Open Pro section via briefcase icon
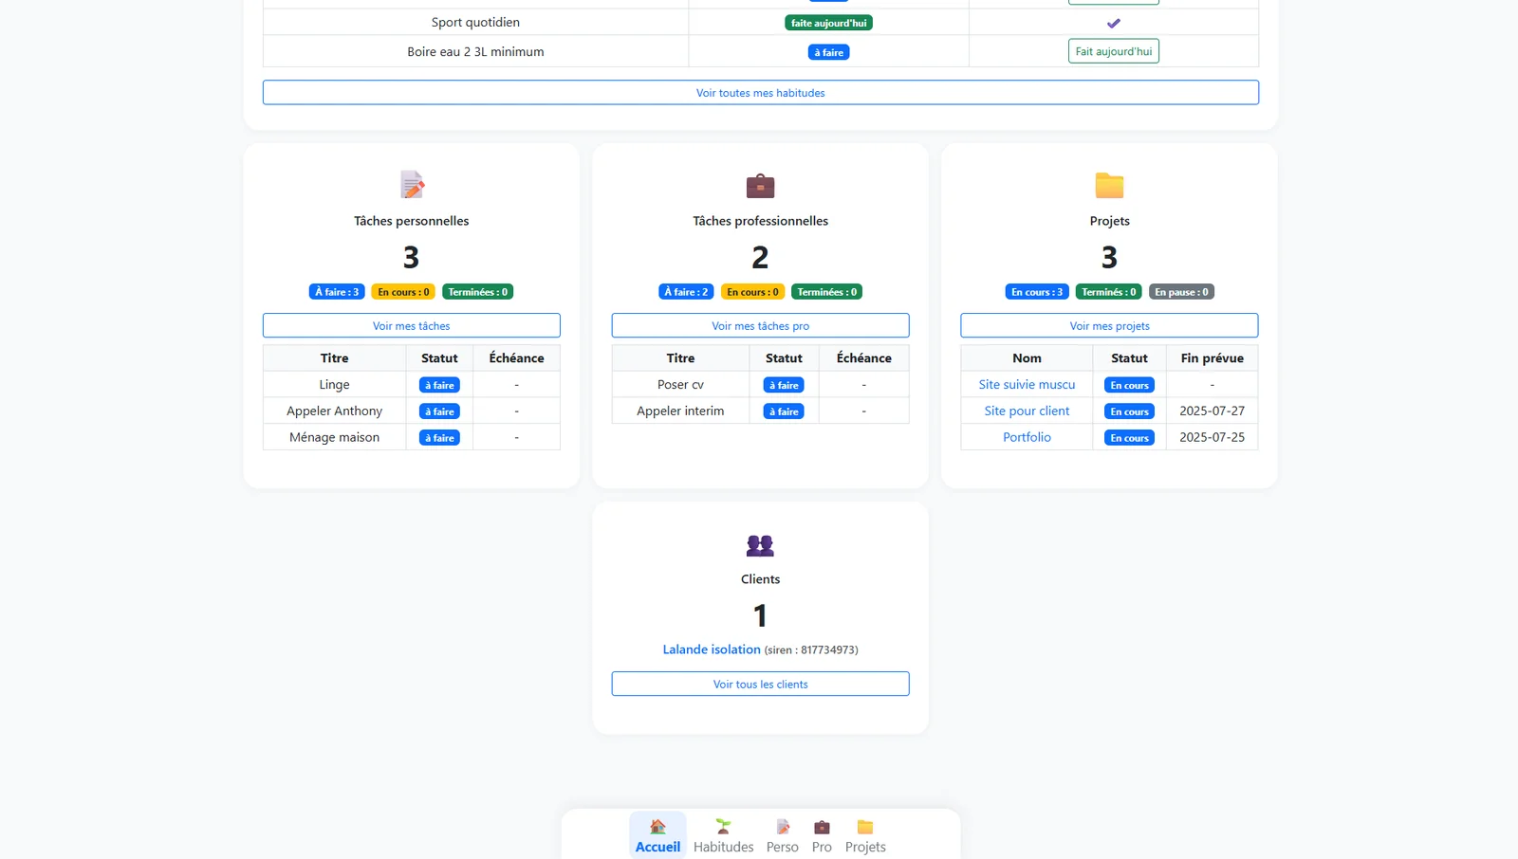 pyautogui.click(x=822, y=827)
